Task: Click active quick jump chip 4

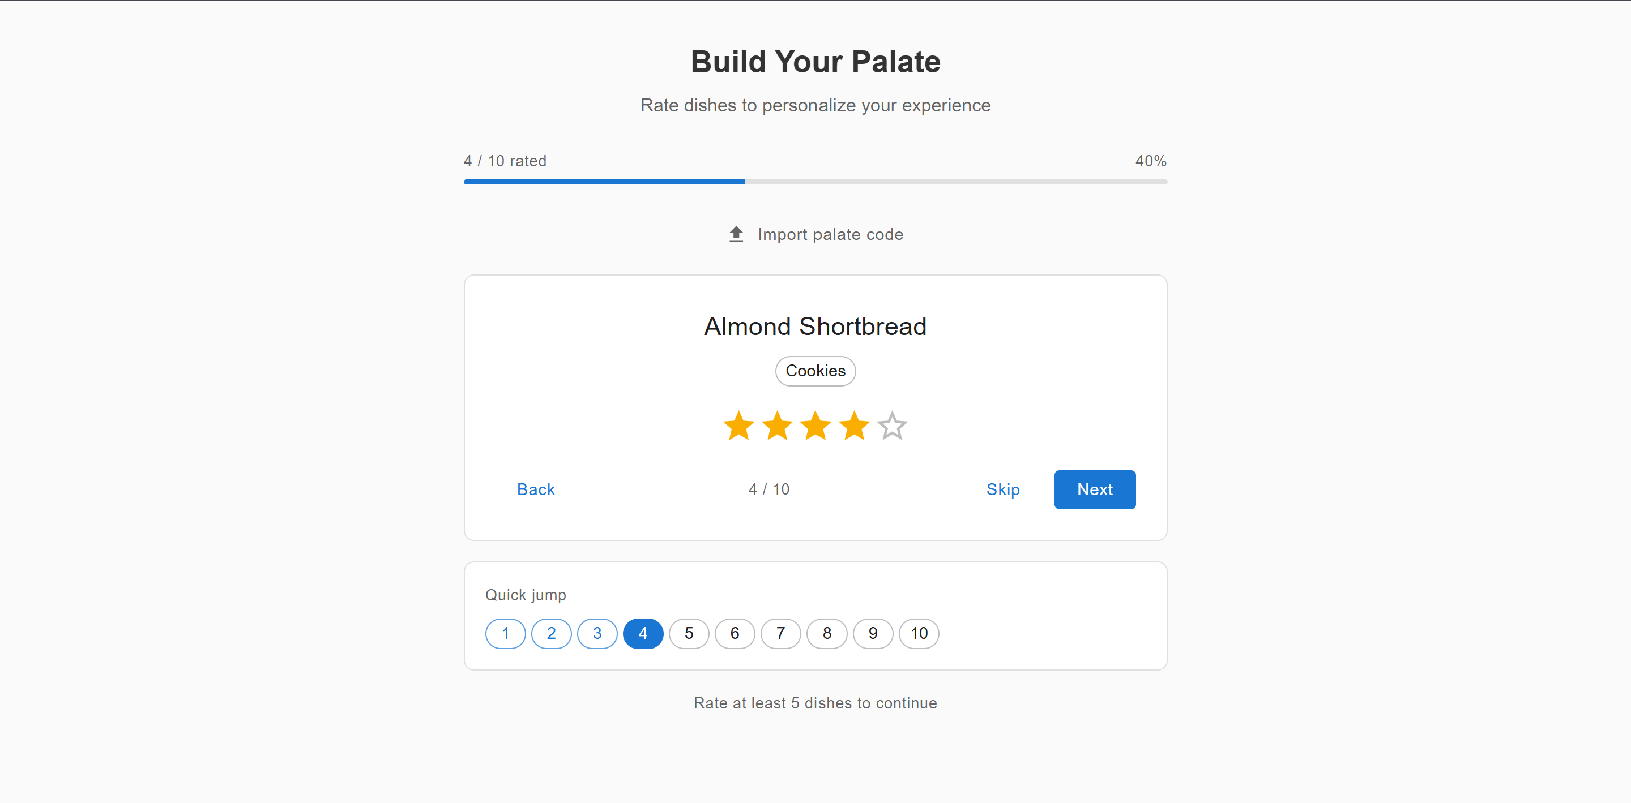Action: point(643,633)
